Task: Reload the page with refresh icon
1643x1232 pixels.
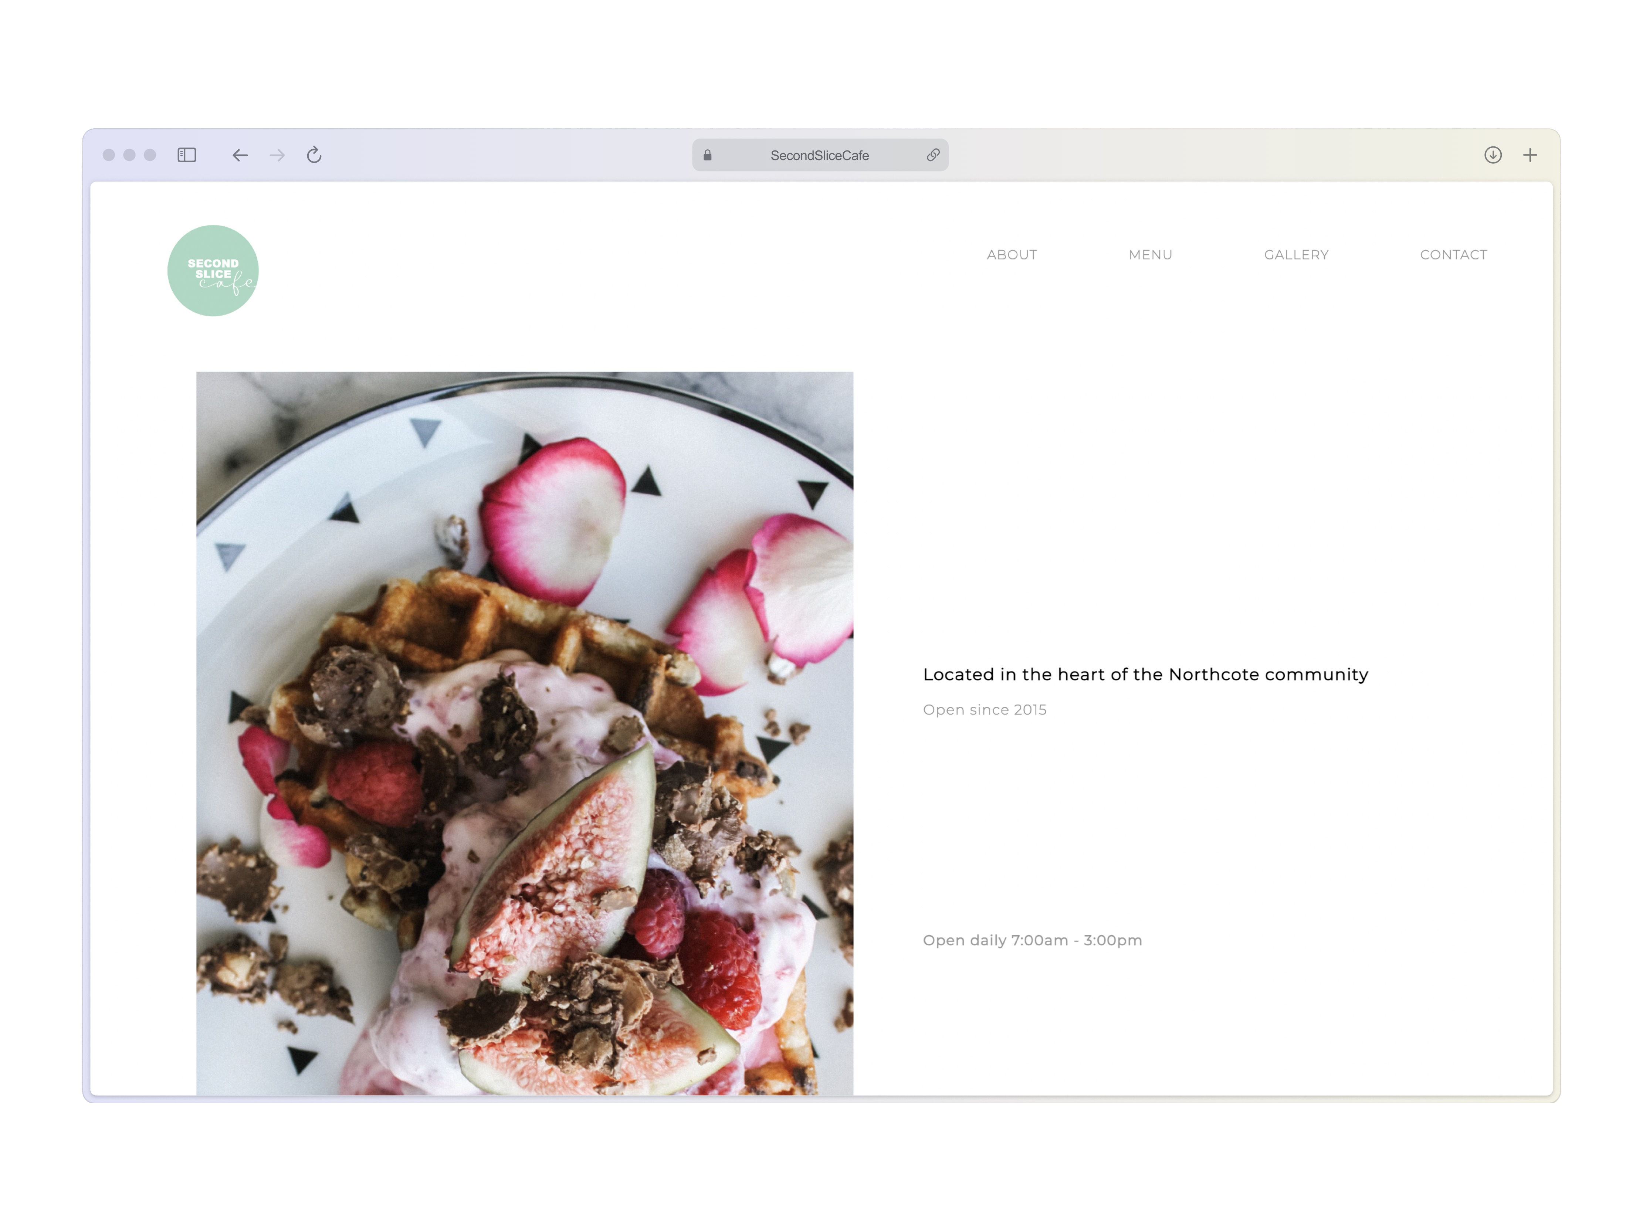Action: click(314, 155)
